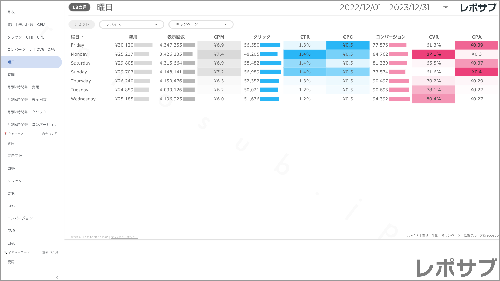The height and width of the screenshot is (281, 500).
Task: Collapse the sidebar with the chevron arrow
Action: [57, 278]
